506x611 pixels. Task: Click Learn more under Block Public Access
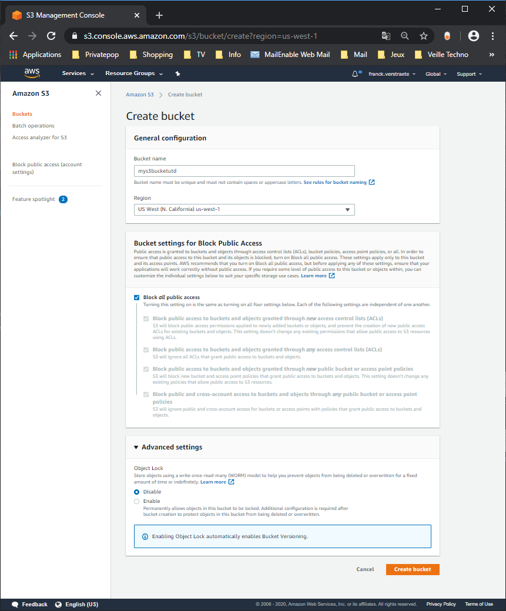313,276
